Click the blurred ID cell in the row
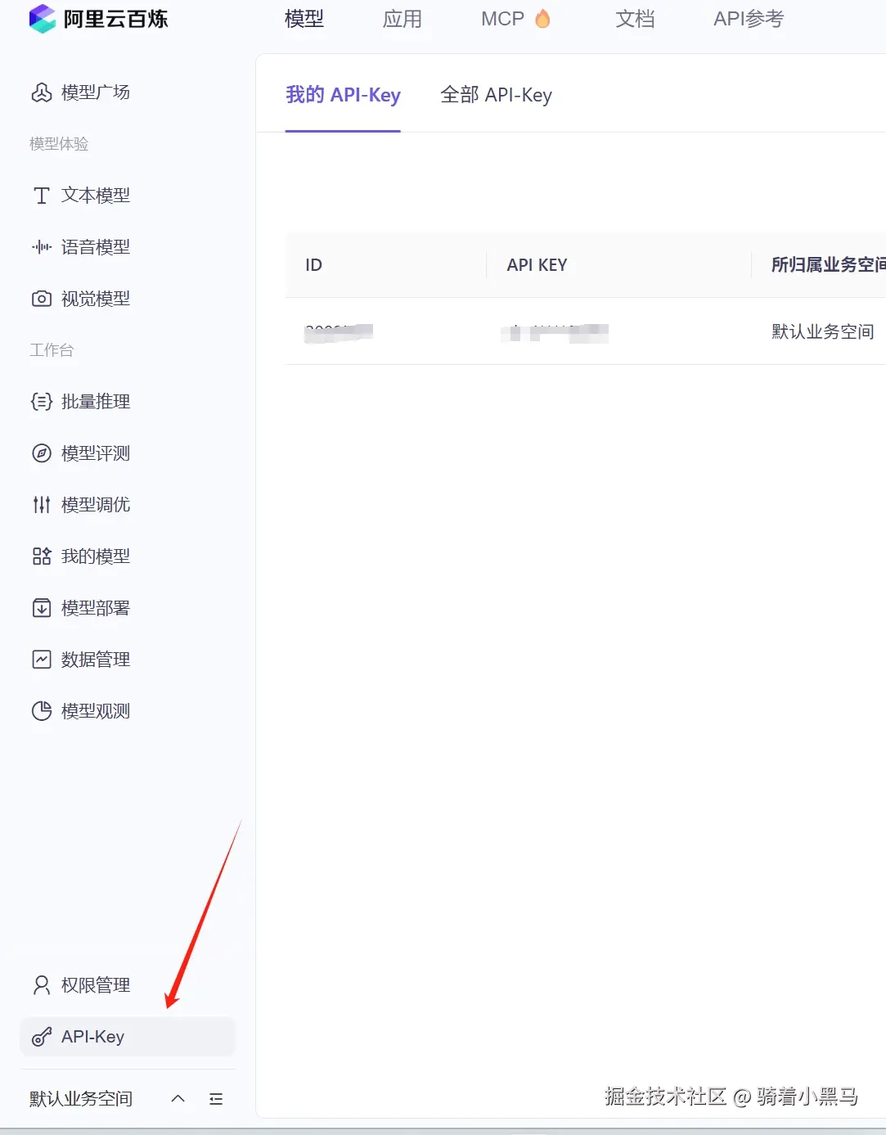886x1135 pixels. click(339, 332)
